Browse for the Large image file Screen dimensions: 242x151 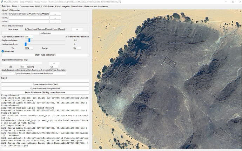coord(77,29)
